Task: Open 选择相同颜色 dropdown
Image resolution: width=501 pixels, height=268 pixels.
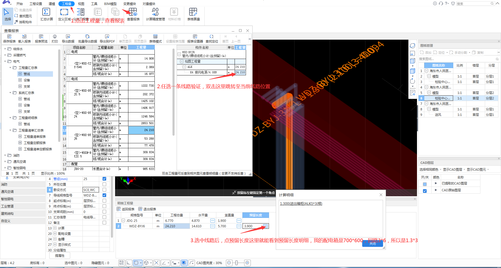Action: (440, 170)
